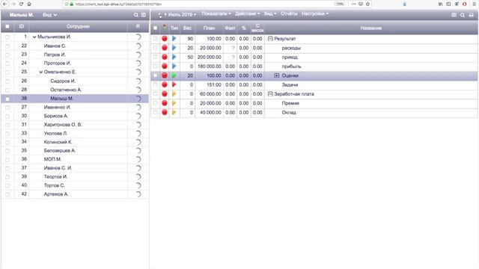Print the indicator table with the printer icon

click(x=471, y=15)
